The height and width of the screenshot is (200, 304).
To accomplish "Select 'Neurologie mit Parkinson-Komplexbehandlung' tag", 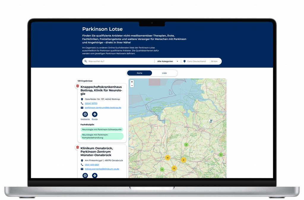I will 102,136.
